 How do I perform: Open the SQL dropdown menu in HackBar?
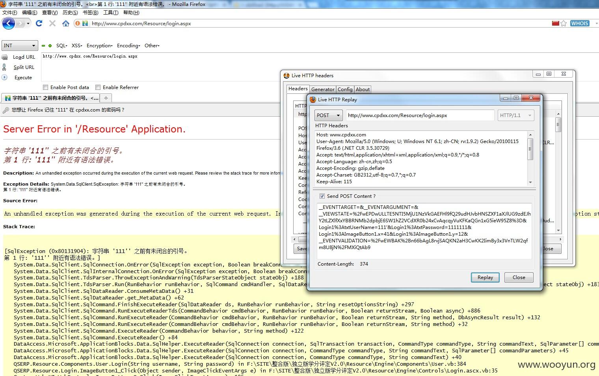(62, 46)
